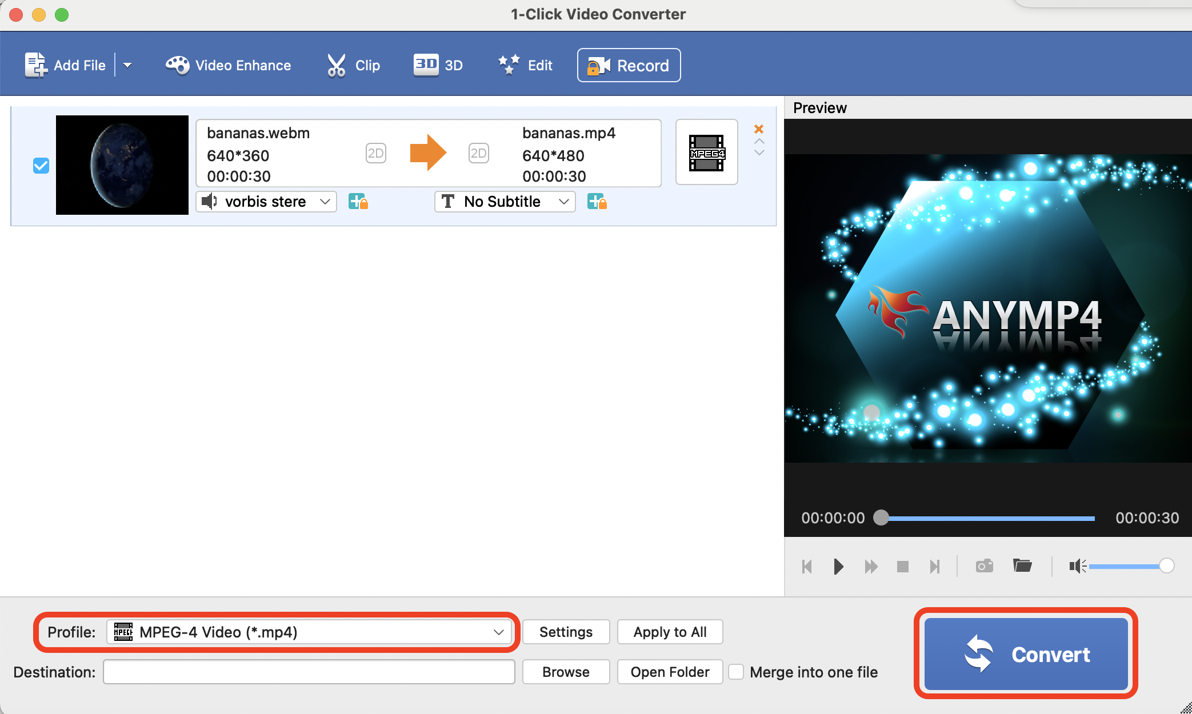Take a snapshot with camera icon
1192x714 pixels.
tap(985, 566)
